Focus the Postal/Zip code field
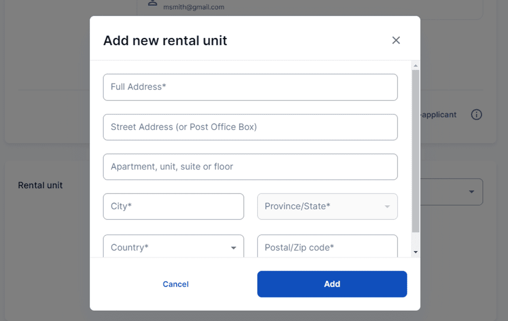Image resolution: width=508 pixels, height=321 pixels. tap(327, 247)
